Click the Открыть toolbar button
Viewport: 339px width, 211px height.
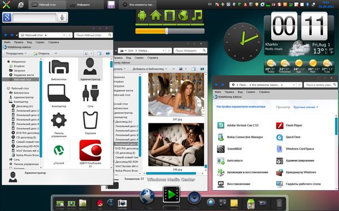(41, 53)
